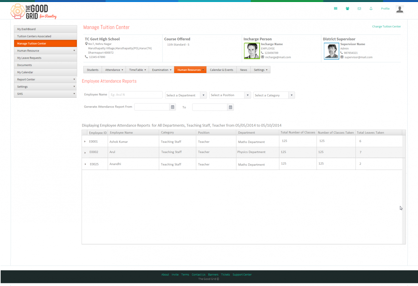Focus the Employee Name input field
Image resolution: width=418 pixels, height=286 pixels.
(x=135, y=95)
